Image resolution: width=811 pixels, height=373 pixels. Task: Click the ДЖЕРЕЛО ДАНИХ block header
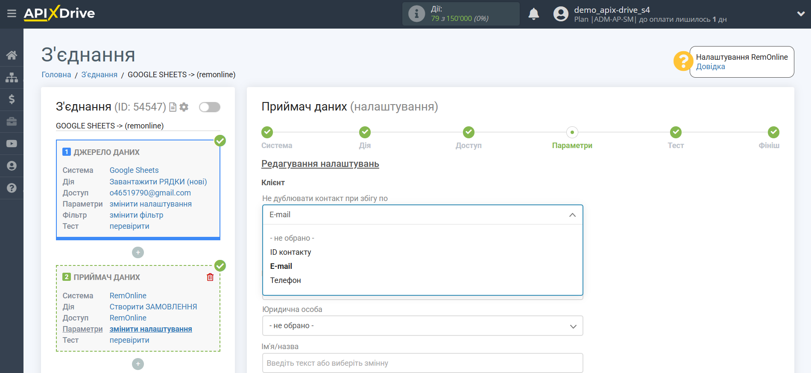[x=106, y=152]
